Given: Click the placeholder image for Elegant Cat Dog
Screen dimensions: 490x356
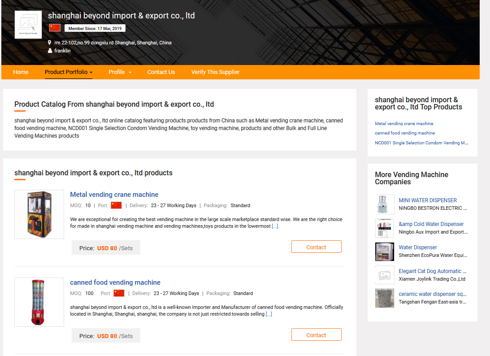Looking at the screenshot, I should 385,275.
